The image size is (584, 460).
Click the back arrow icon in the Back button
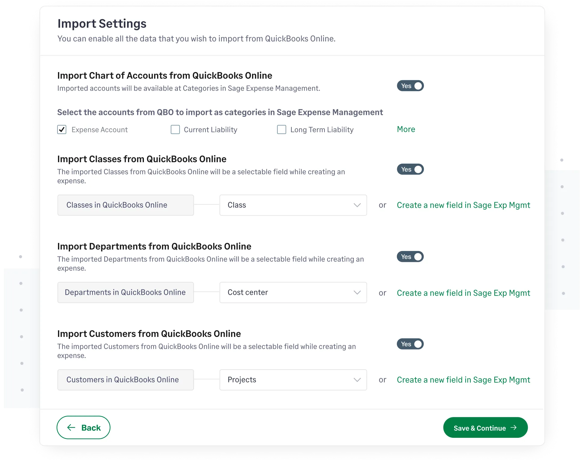click(71, 427)
